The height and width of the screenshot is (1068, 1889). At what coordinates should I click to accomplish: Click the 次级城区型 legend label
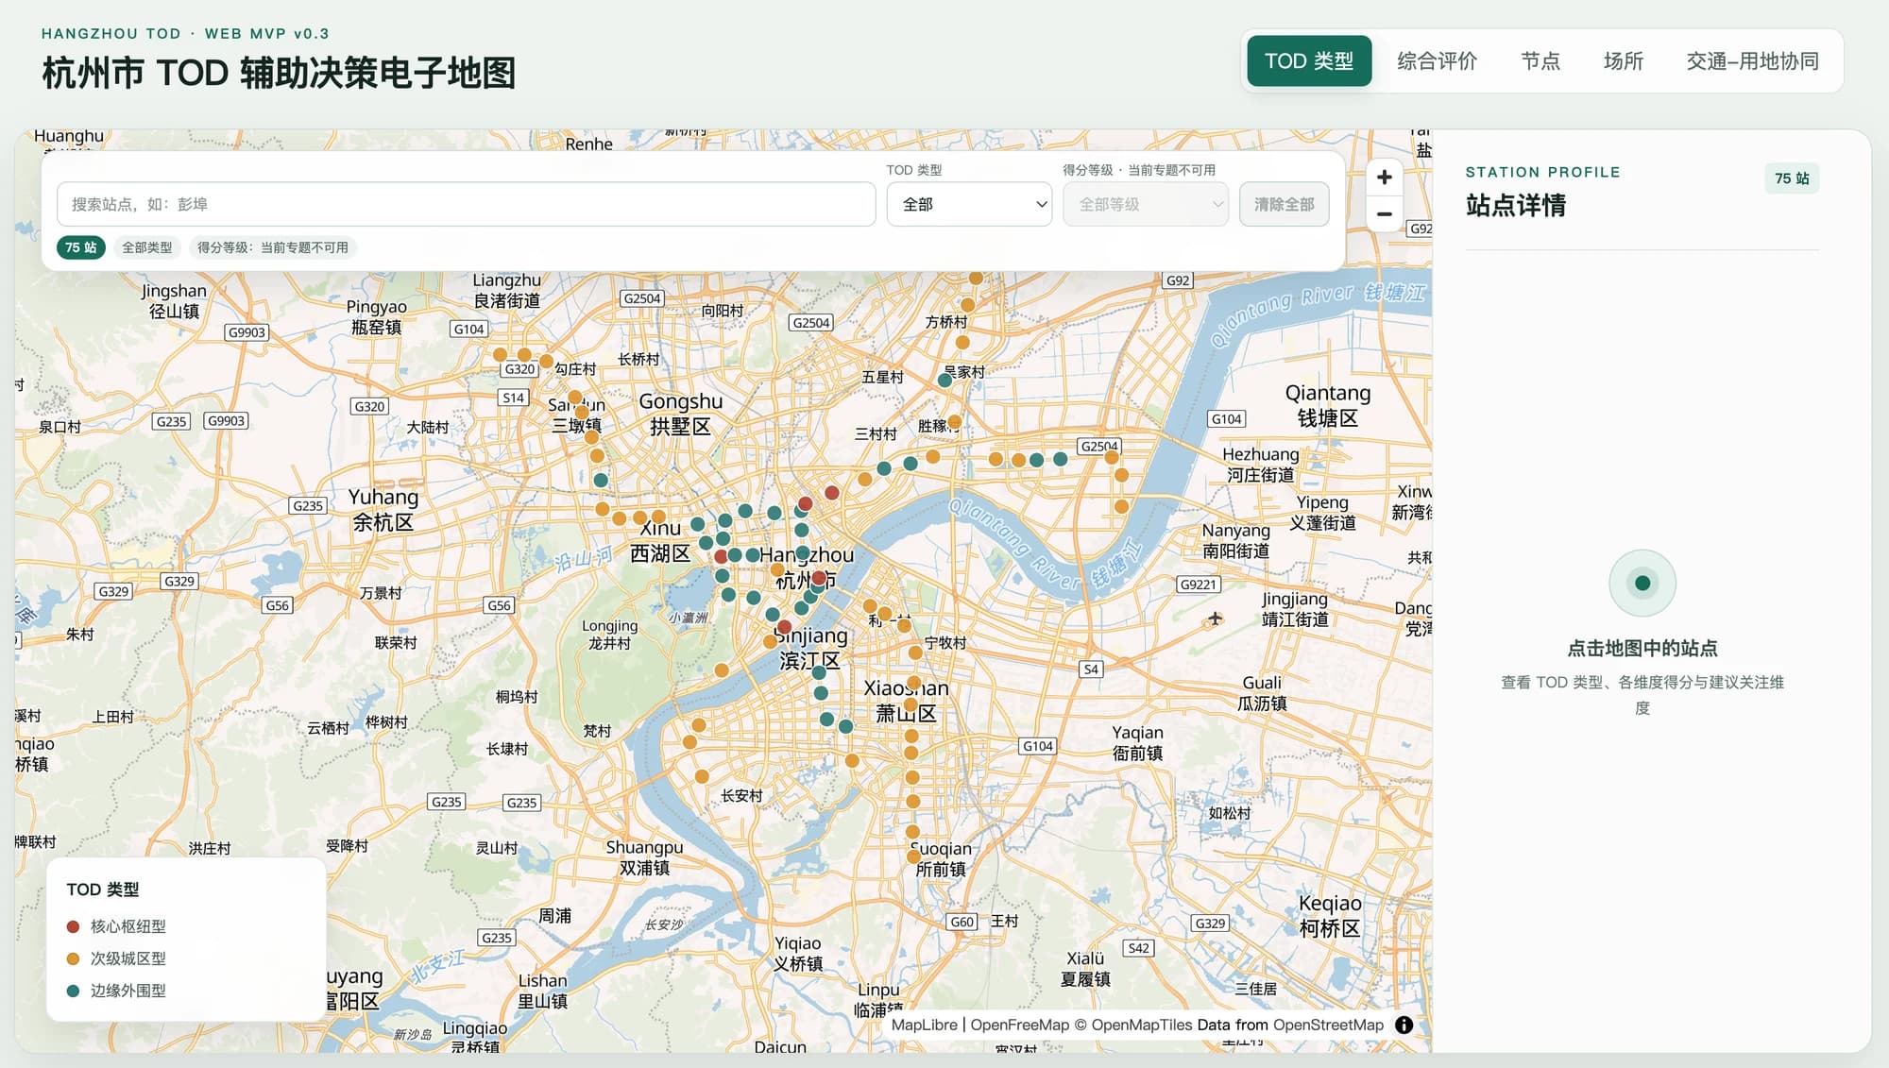tap(128, 958)
